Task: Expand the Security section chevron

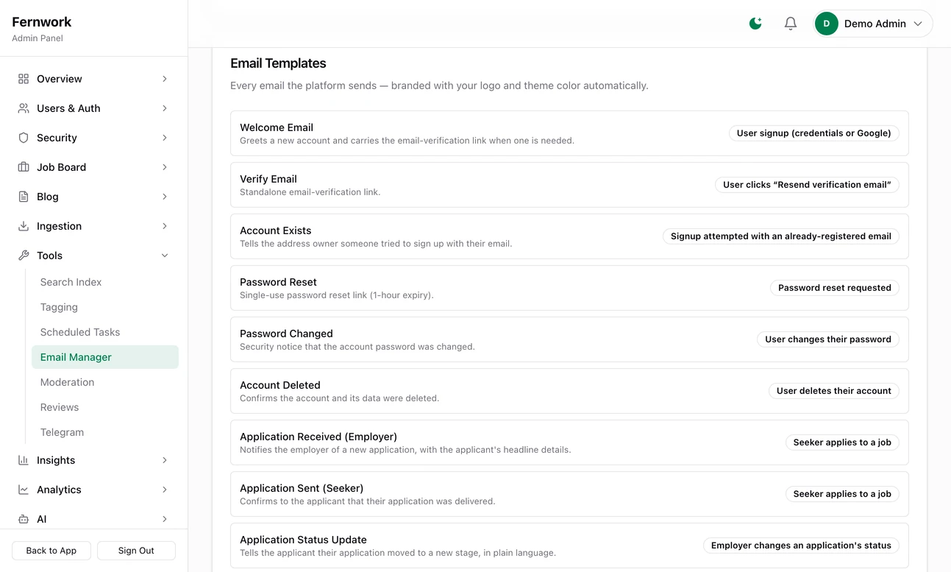Action: point(165,138)
